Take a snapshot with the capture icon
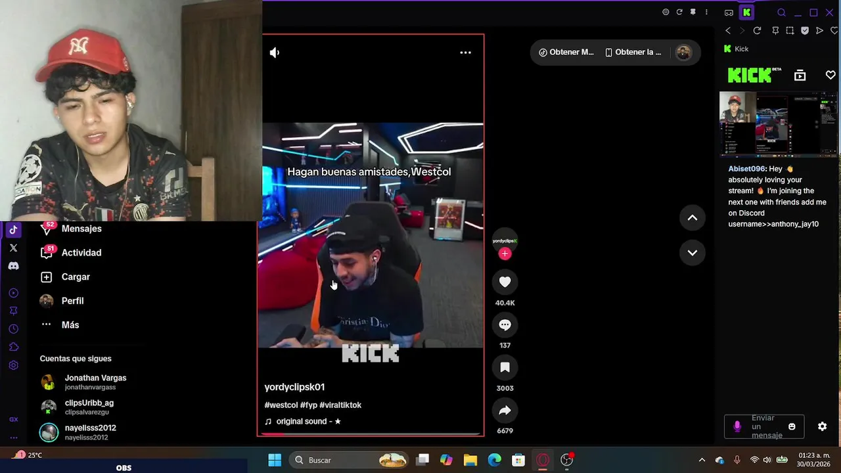 tap(790, 31)
